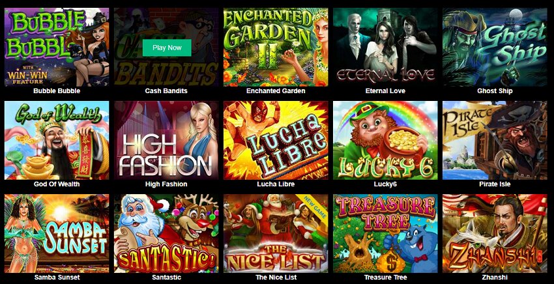Launch the Ghost Ship game tile
The image size is (554, 284).
click(x=495, y=47)
